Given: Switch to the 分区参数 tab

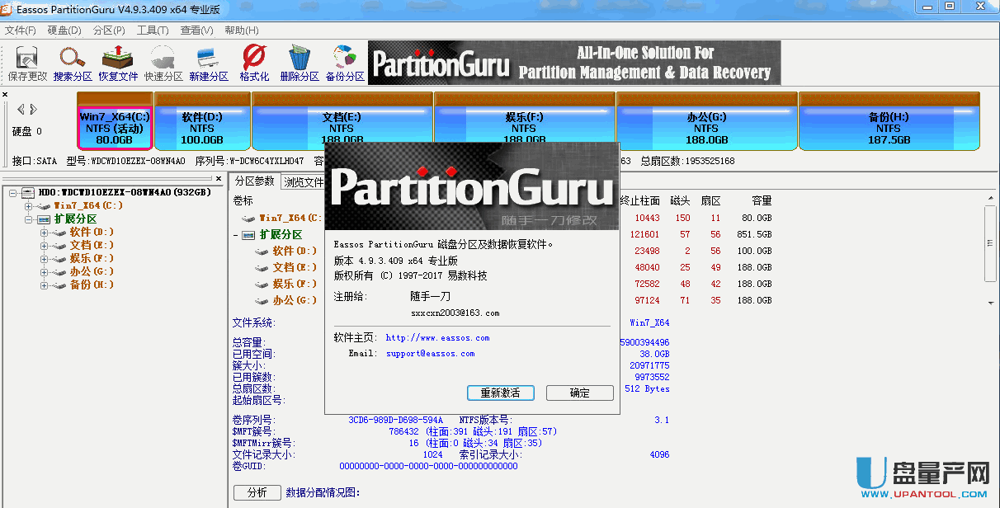Looking at the screenshot, I should point(253,181).
